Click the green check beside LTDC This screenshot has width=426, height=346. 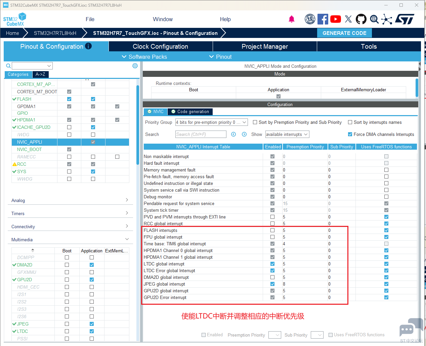pyautogui.click(x=14, y=331)
